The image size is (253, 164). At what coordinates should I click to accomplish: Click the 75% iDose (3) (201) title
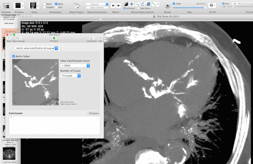tap(168, 16)
